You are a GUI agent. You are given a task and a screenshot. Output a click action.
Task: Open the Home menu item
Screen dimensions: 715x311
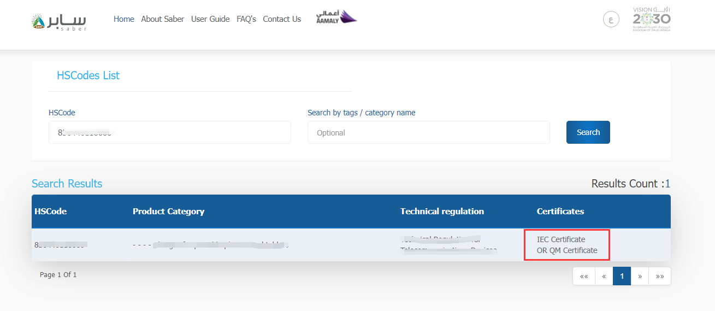coord(123,19)
